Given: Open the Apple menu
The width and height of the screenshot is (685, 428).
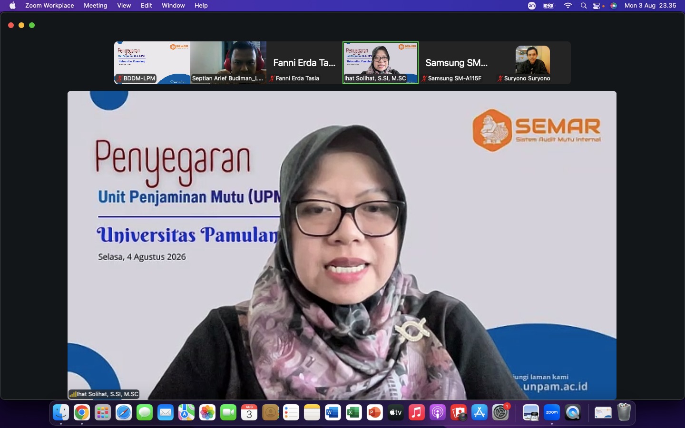Looking at the screenshot, I should [12, 6].
